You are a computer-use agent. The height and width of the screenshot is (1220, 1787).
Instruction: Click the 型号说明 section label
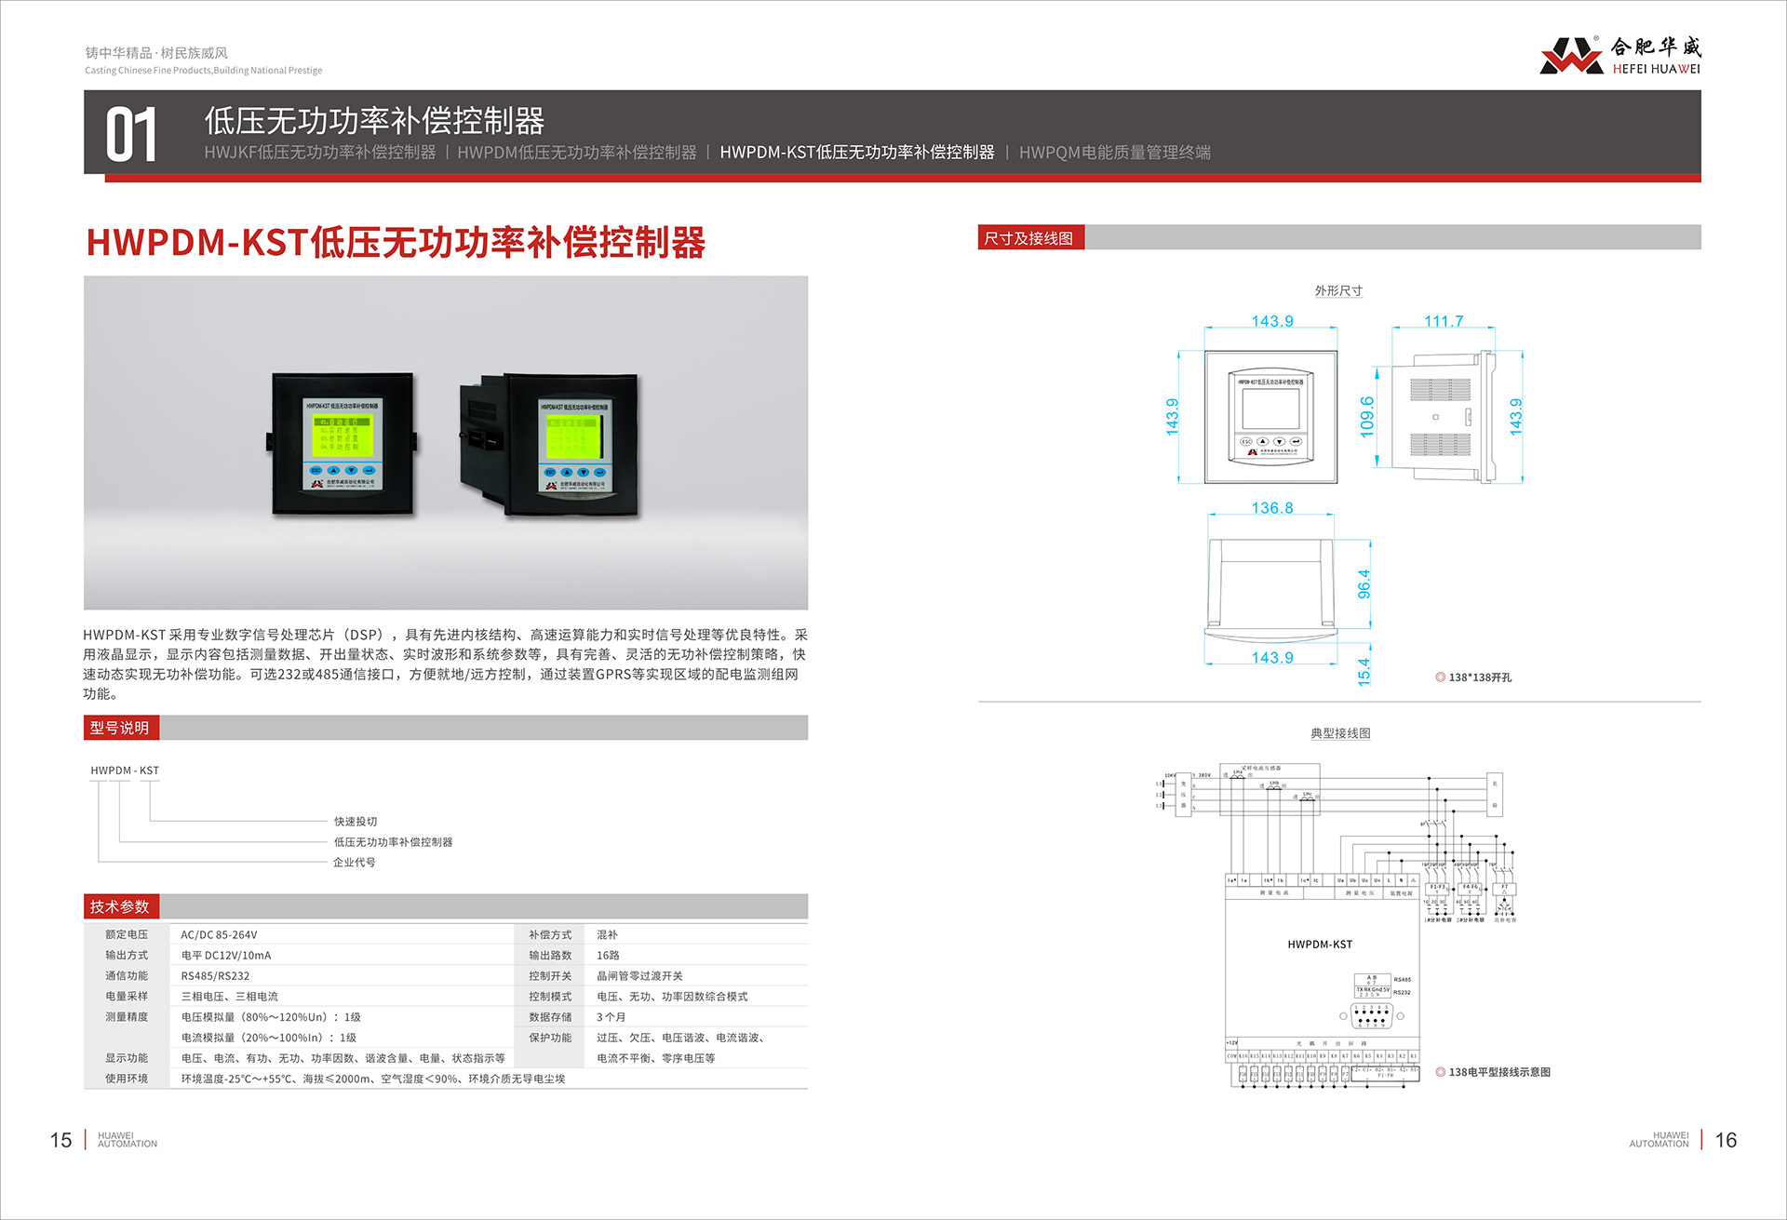tap(120, 728)
